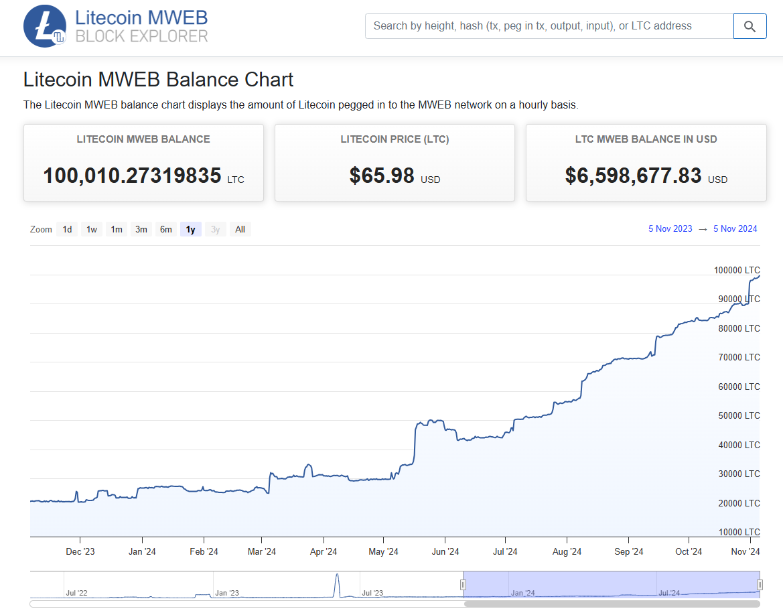Show the All time range

(240, 229)
